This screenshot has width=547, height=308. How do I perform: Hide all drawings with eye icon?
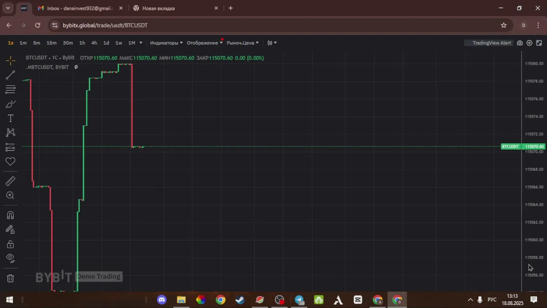coord(11,258)
